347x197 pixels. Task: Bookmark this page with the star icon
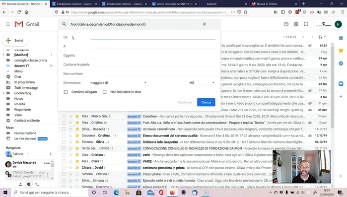(x=245, y=12)
